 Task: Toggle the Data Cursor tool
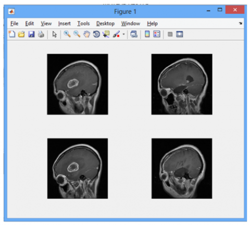(x=106, y=34)
